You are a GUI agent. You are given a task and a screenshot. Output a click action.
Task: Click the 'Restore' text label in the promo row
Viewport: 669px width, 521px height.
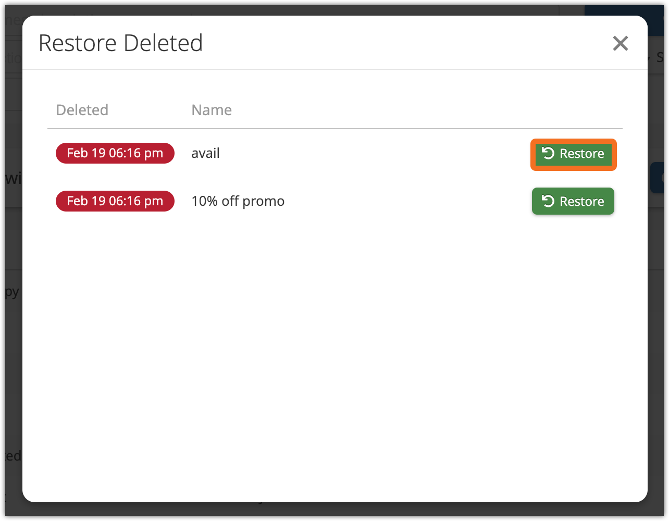(581, 202)
